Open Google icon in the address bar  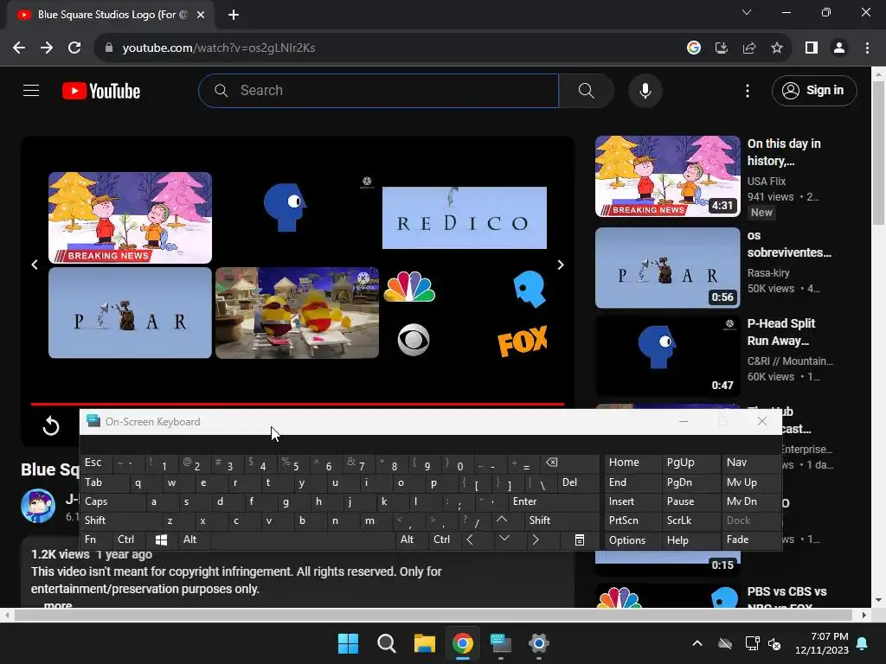click(694, 48)
